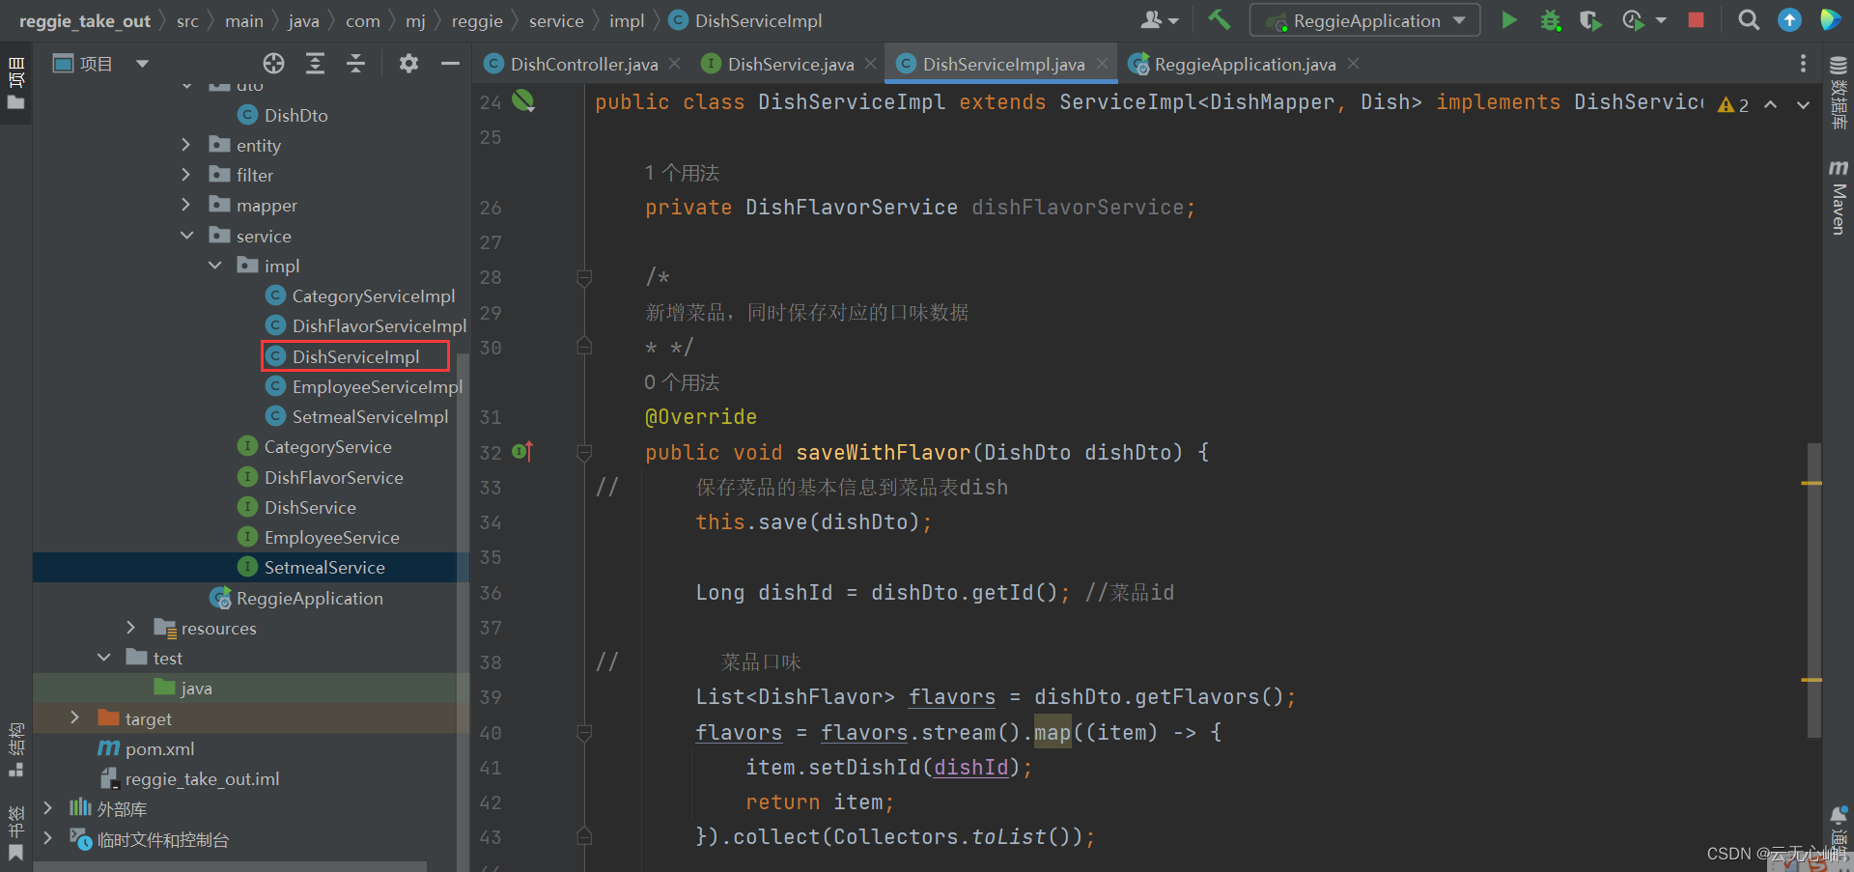Expand the target folder
The image size is (1854, 872).
[74, 717]
